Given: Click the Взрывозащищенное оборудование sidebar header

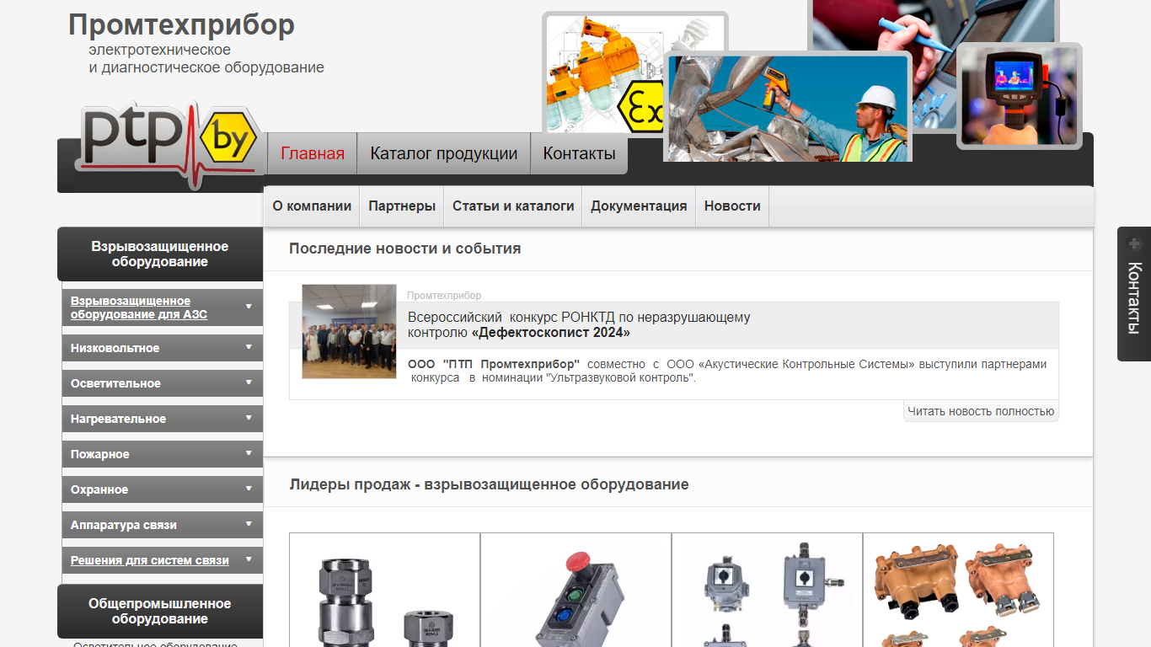Looking at the screenshot, I should [x=160, y=254].
